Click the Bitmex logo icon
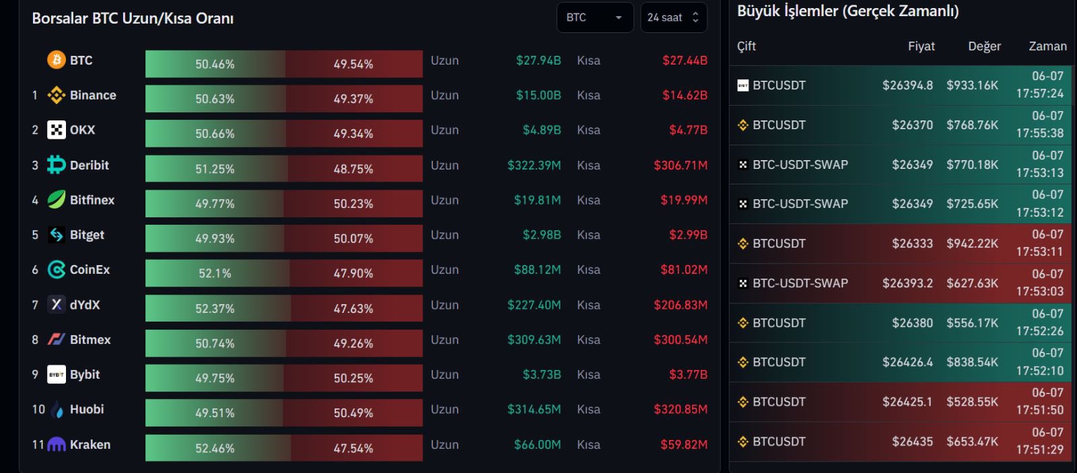The height and width of the screenshot is (473, 1077). tap(57, 339)
